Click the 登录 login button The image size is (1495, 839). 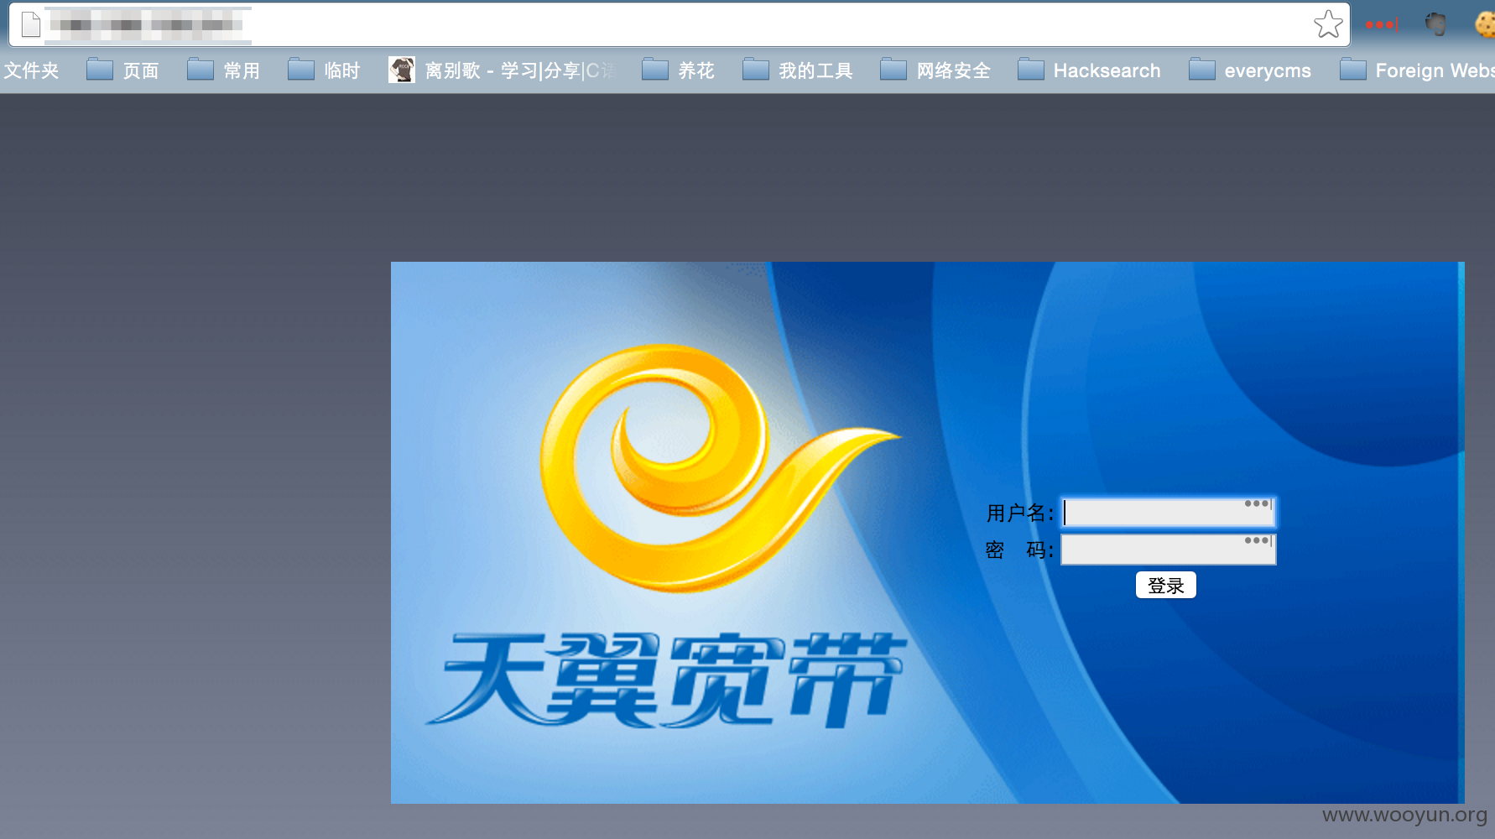coord(1165,585)
